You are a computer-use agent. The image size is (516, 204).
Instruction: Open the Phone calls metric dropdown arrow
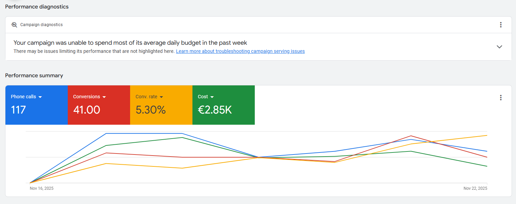click(40, 97)
